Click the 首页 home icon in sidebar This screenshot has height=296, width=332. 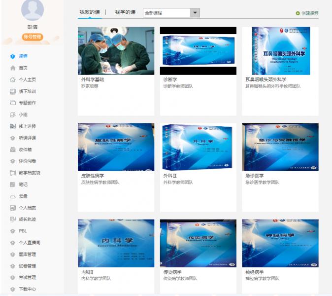point(13,68)
